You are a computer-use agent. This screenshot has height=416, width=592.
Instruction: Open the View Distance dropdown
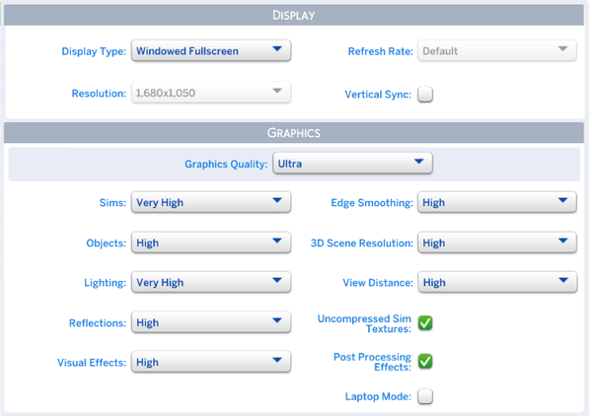497,282
